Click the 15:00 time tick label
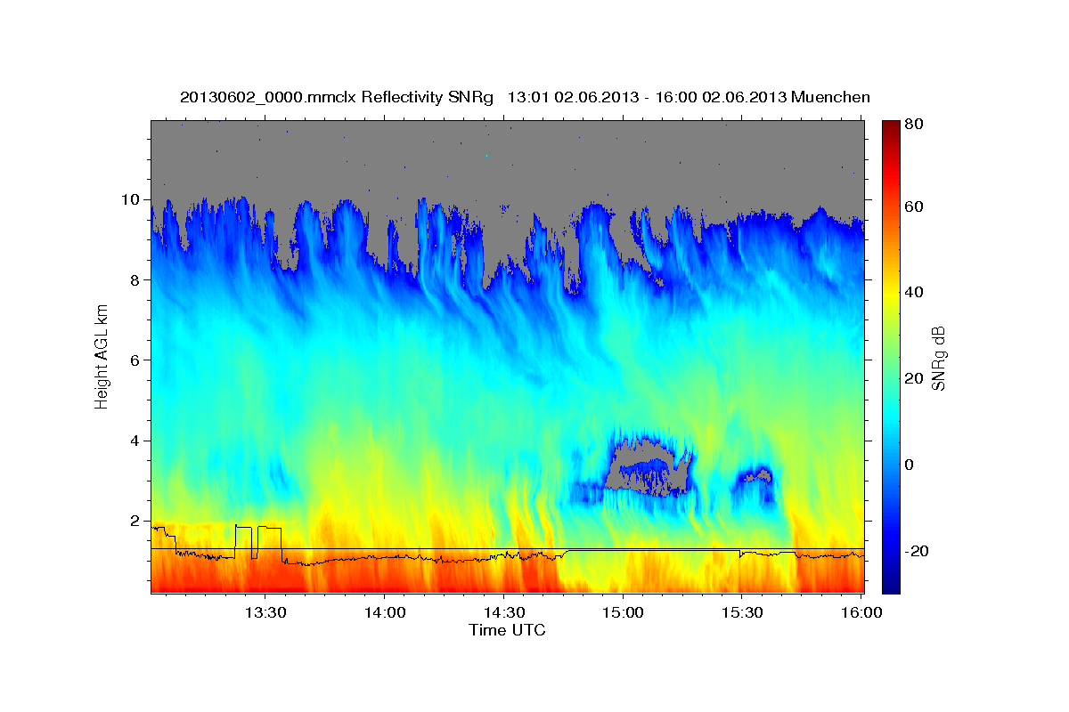Image resolution: width=1069 pixels, height=712 pixels. (622, 613)
